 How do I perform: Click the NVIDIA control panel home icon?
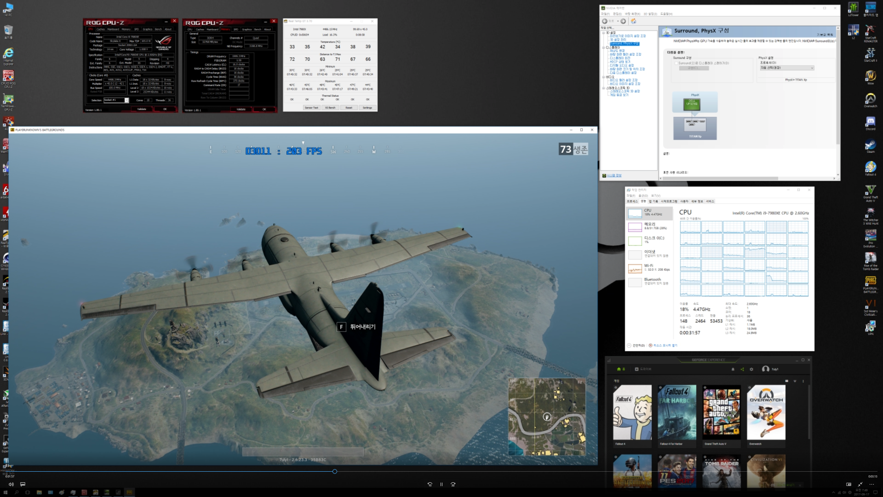pyautogui.click(x=633, y=21)
